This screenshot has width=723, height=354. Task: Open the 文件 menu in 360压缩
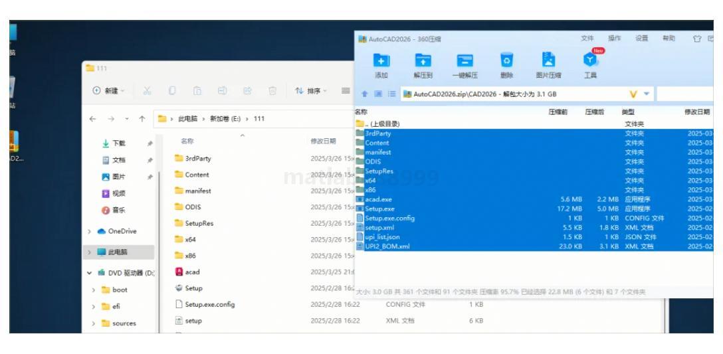click(587, 39)
